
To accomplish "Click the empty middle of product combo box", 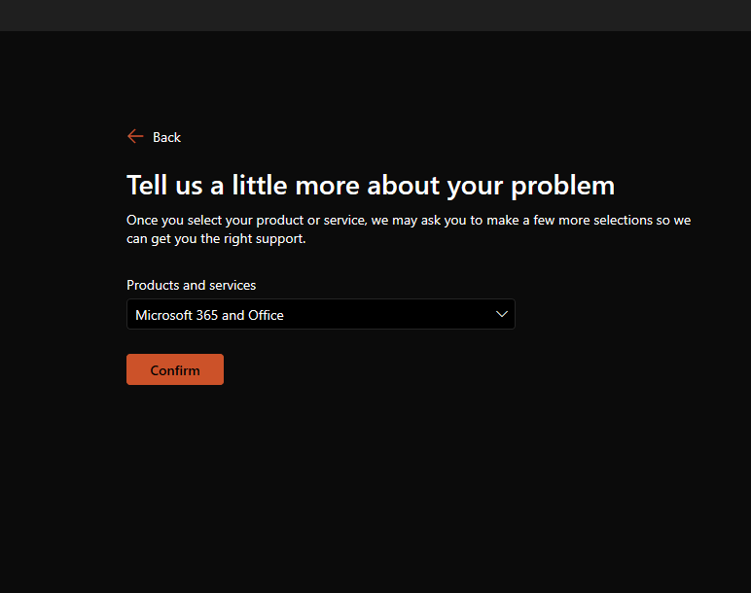I will [388, 314].
